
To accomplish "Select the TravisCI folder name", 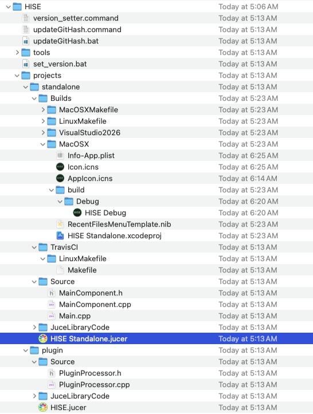I will 64,247.
